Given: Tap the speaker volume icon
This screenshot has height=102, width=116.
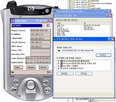Looking at the screenshot, I should click(41, 21).
